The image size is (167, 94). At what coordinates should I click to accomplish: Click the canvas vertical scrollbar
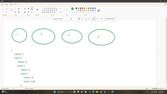click(x=166, y=50)
